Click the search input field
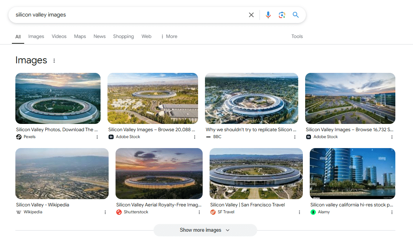Image resolution: width=413 pixels, height=239 pixels. tap(127, 15)
